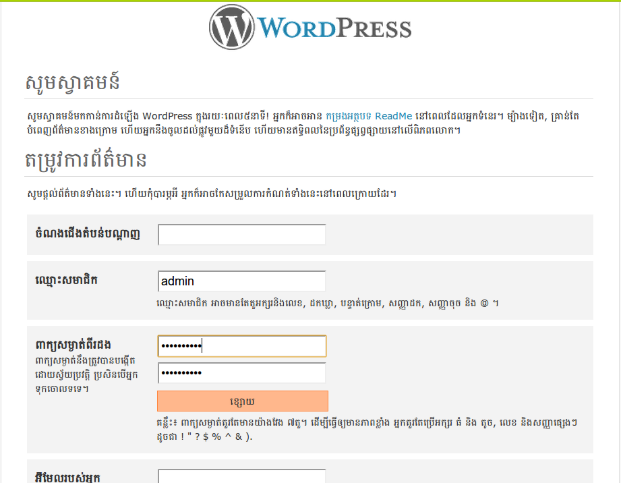Click the second large information-needed heading
This screenshot has width=621, height=483.
coord(86,161)
